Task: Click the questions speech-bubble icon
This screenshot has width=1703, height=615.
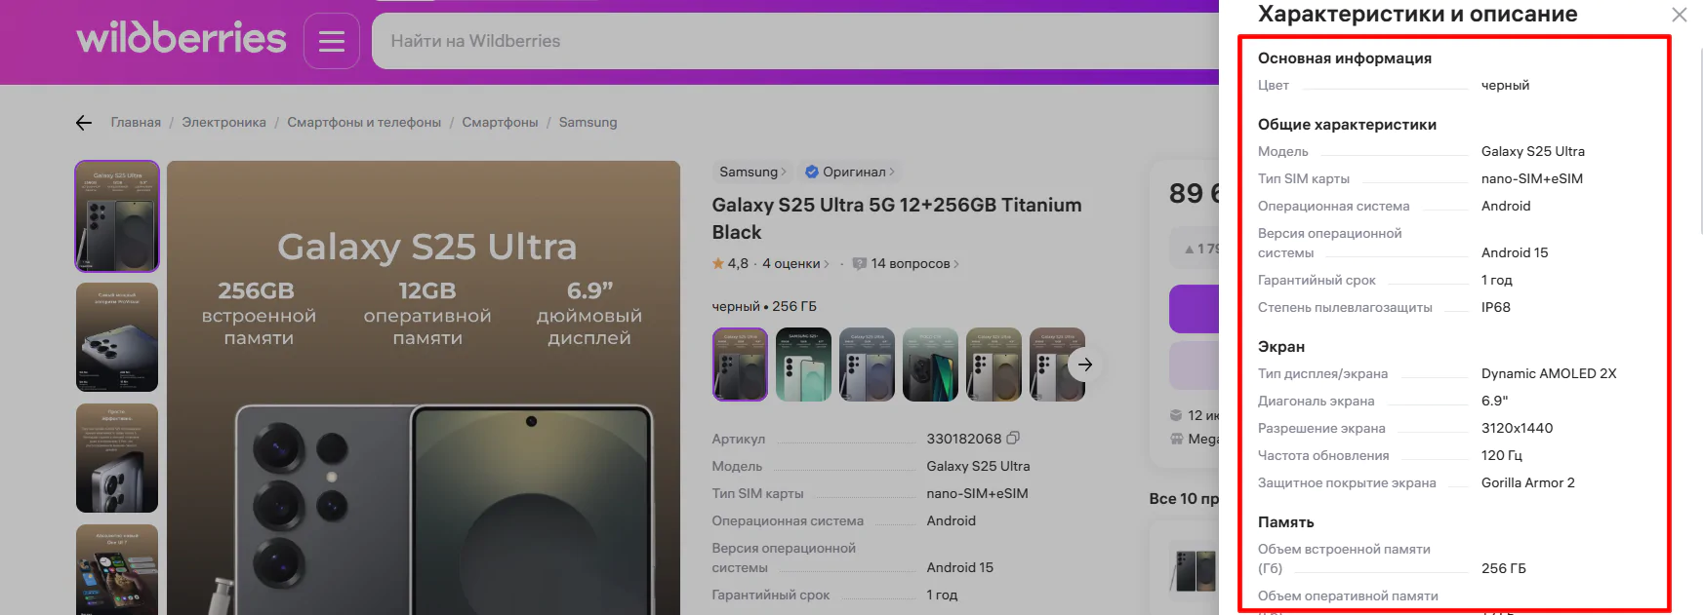Action: pos(859,263)
